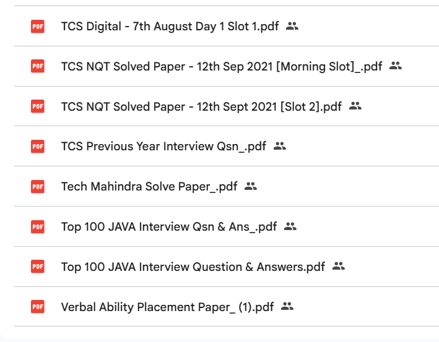
Task: Open TCS Digital - 7th August Day 1 Slot 1.pdf
Action: pos(170,26)
